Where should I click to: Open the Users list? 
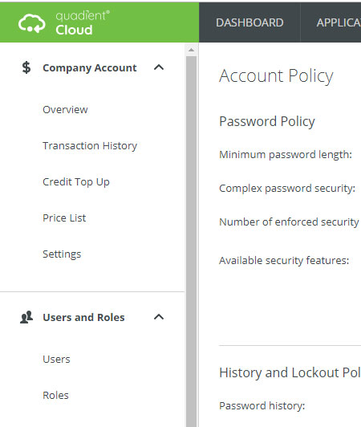56,360
